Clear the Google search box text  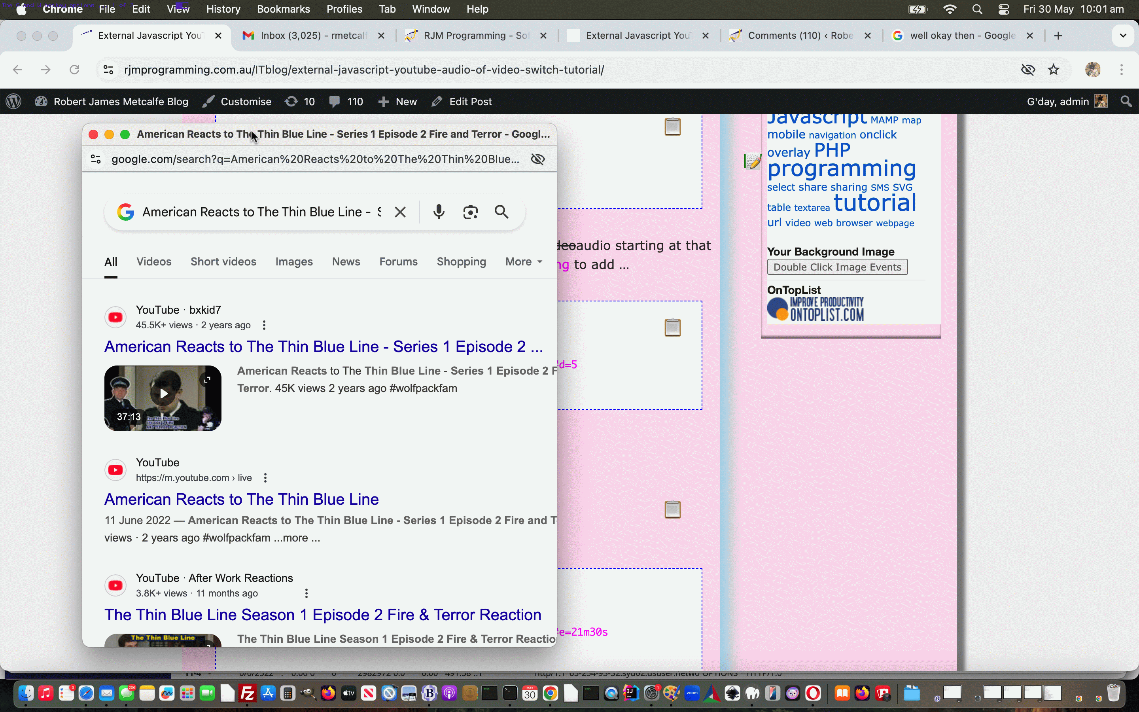[400, 212]
